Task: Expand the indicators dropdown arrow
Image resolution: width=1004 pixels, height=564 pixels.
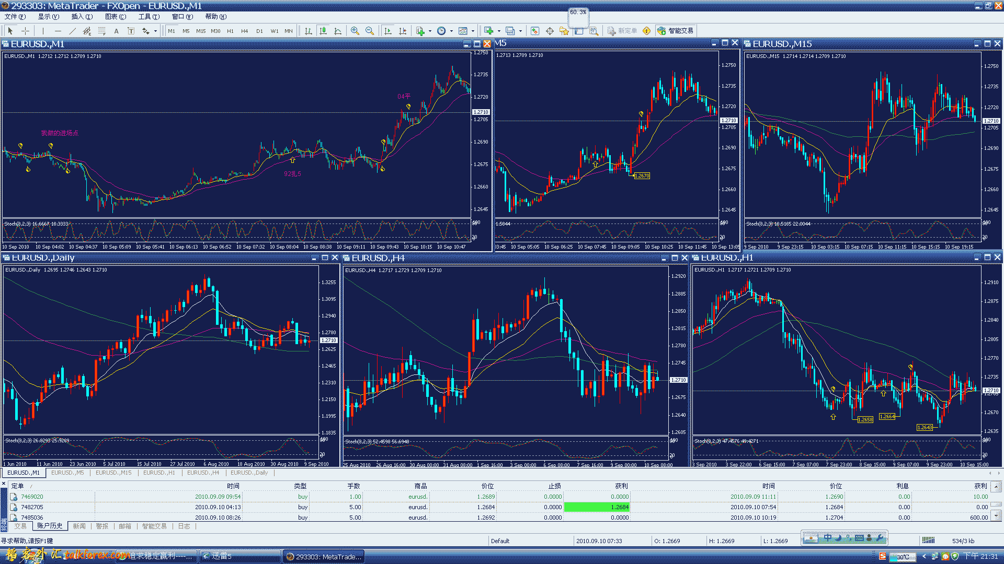Action: tap(430, 31)
